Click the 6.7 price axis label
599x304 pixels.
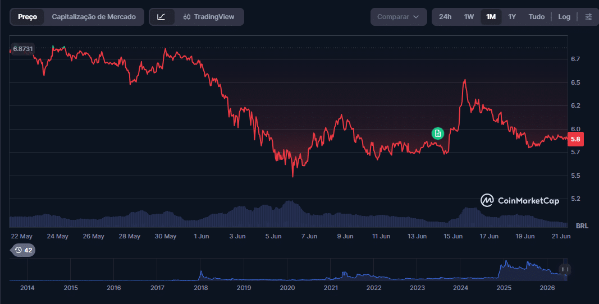575,59
